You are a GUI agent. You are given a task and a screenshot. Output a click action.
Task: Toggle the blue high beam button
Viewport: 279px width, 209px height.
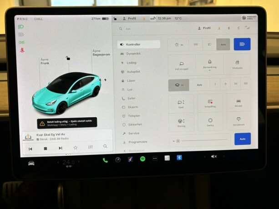pyautogui.click(x=242, y=44)
